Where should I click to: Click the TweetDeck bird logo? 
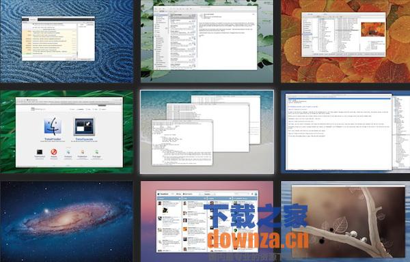tap(159, 194)
